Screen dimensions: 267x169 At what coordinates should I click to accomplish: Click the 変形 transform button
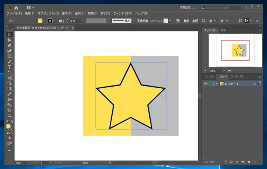tap(195, 21)
